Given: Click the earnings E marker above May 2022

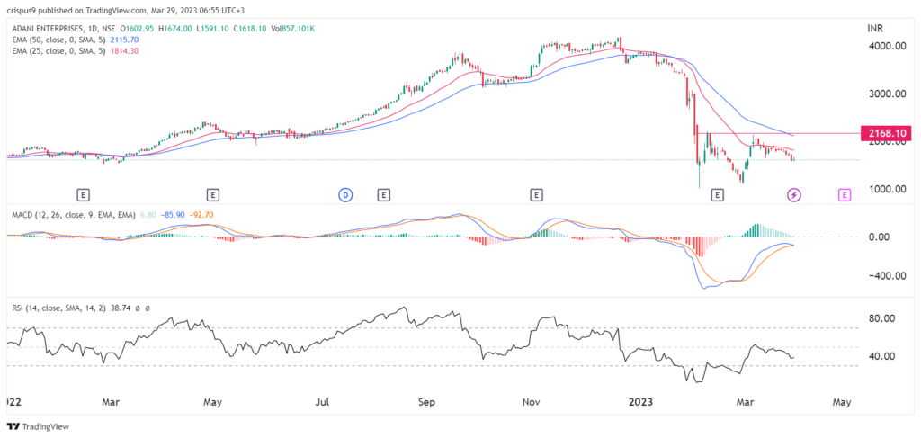Looking at the screenshot, I should click(212, 193).
